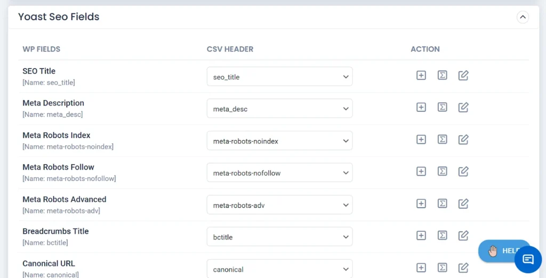Open the bctitle CSV header dropdown

tap(279, 236)
